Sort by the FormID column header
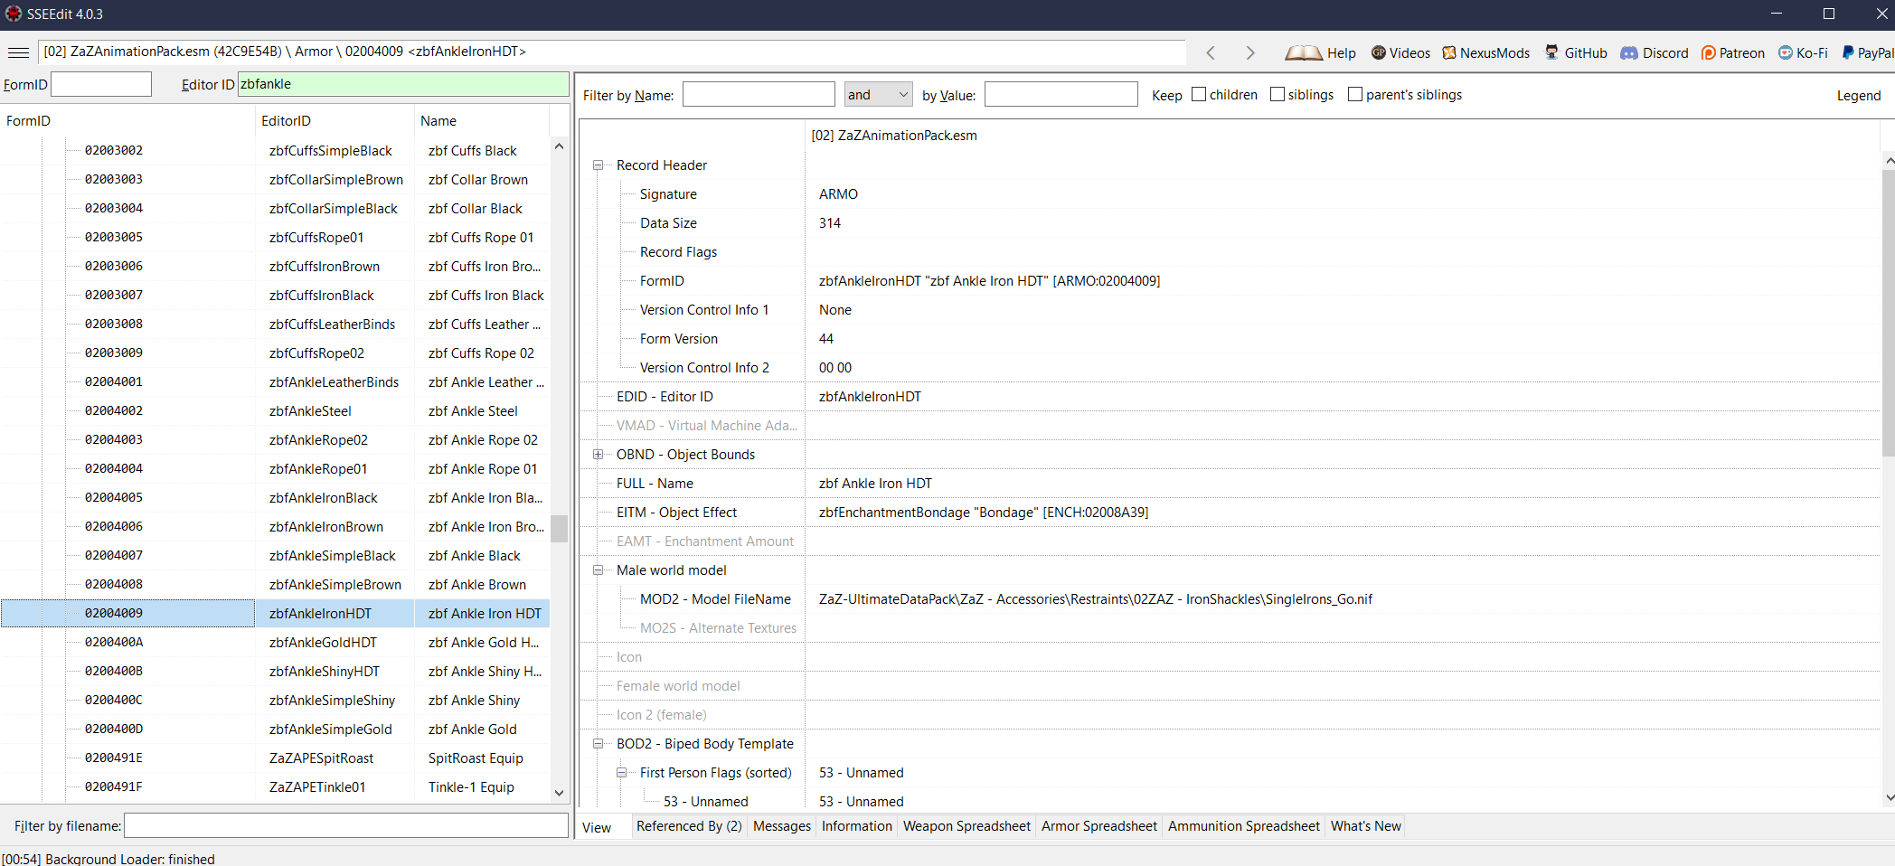Screen dimensions: 1895x866 pyautogui.click(x=128, y=121)
